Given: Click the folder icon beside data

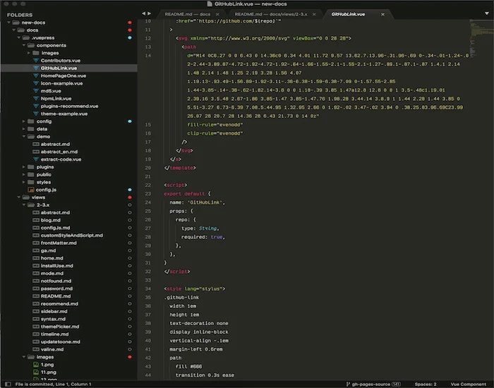Looking at the screenshot, I should (x=31, y=129).
